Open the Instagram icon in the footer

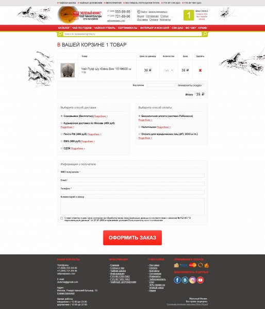pyautogui.click(x=193, y=280)
